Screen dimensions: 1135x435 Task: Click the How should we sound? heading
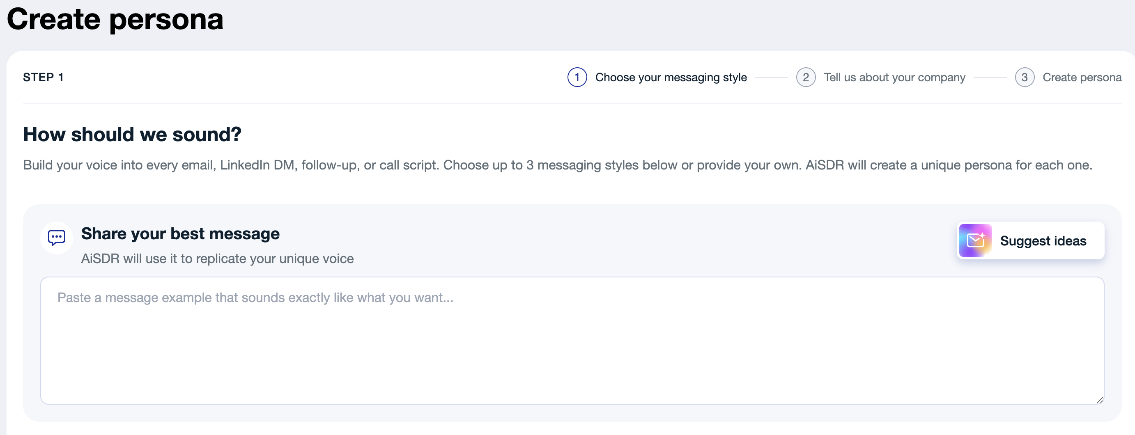click(132, 134)
